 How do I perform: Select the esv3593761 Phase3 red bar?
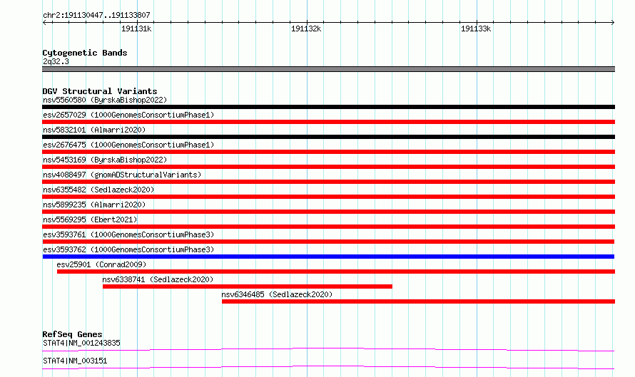point(328,242)
